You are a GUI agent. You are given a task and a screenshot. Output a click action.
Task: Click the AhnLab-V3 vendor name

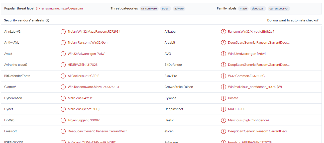click(x=13, y=32)
